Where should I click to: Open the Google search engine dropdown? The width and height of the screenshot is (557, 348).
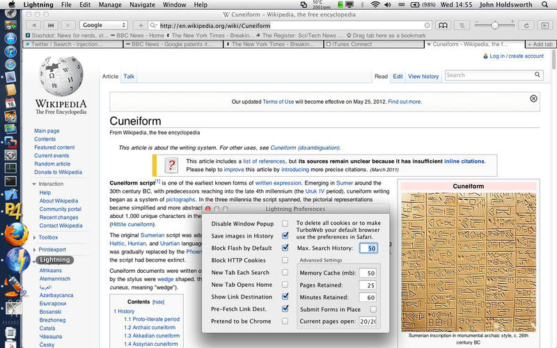(103, 25)
